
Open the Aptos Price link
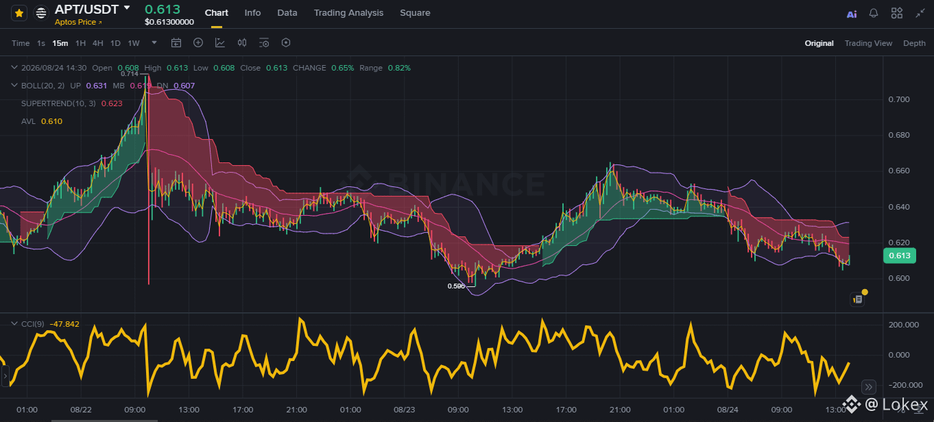coord(78,23)
